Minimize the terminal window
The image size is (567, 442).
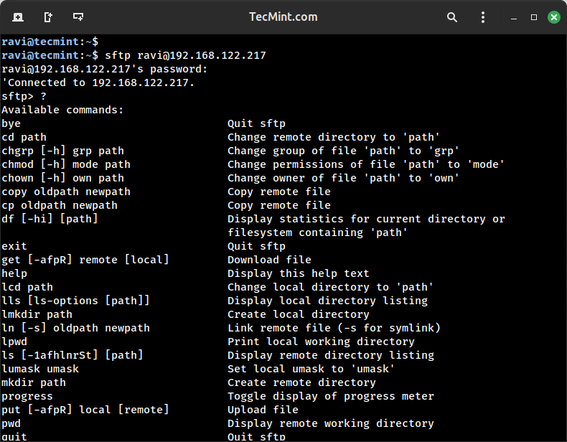(x=514, y=17)
